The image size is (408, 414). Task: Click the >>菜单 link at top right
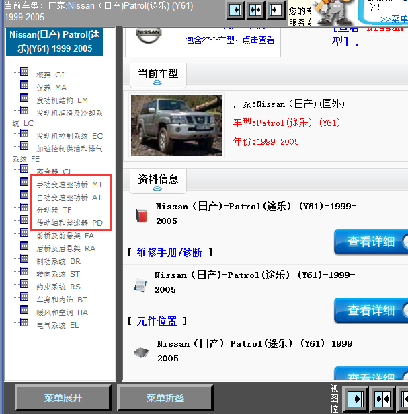(x=395, y=19)
